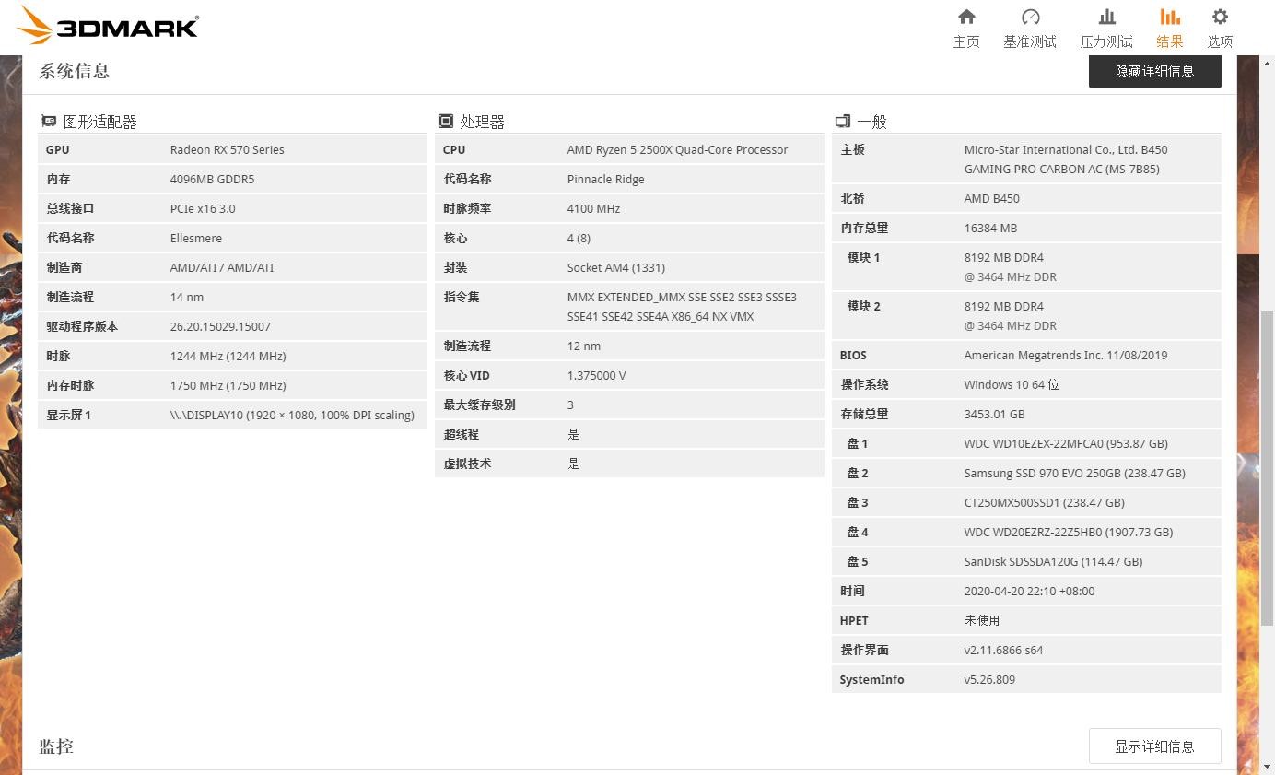The width and height of the screenshot is (1275, 775).
Task: Select the 结果 tab label
Action: [x=1170, y=41]
